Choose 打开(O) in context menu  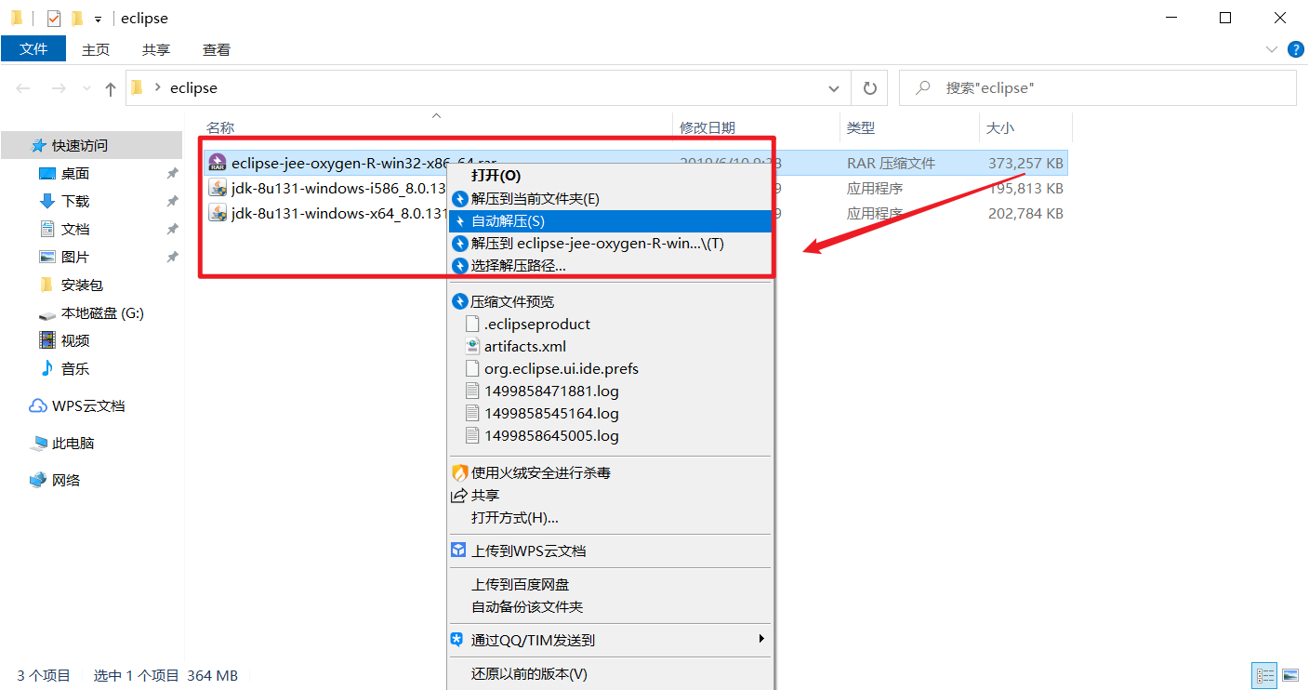click(610, 175)
